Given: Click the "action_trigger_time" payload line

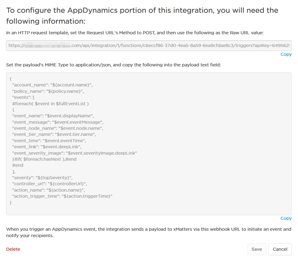Looking at the screenshot, I should [62, 196].
